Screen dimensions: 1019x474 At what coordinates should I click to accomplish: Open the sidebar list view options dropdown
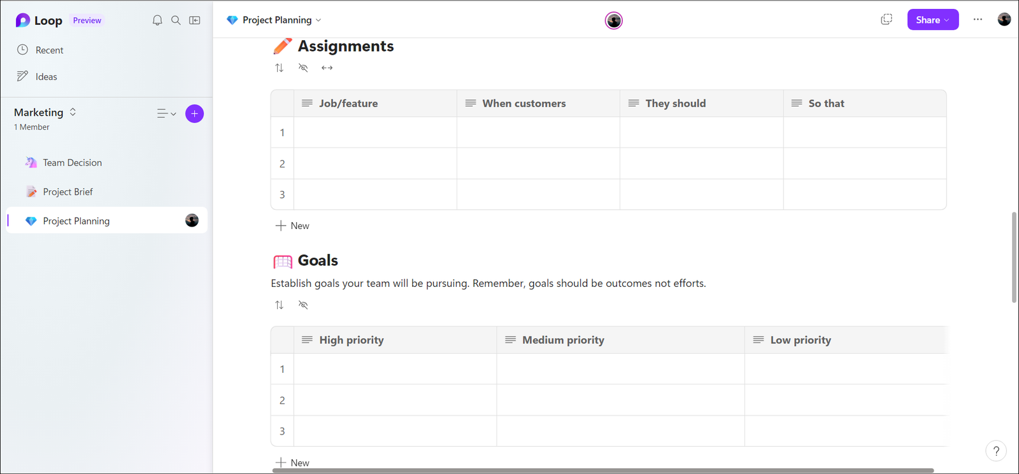(x=166, y=114)
